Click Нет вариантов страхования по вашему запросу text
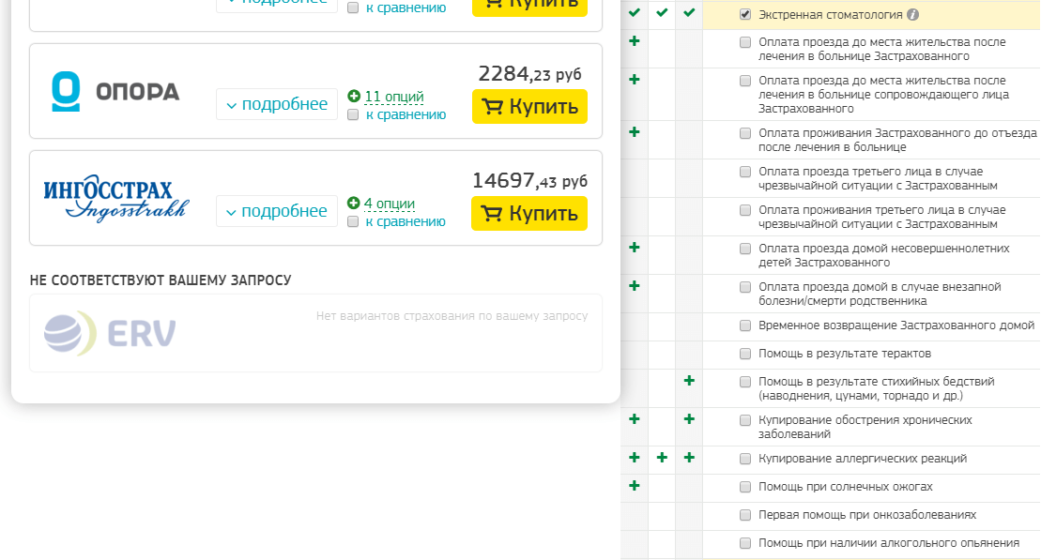1041x560 pixels. coord(452,316)
